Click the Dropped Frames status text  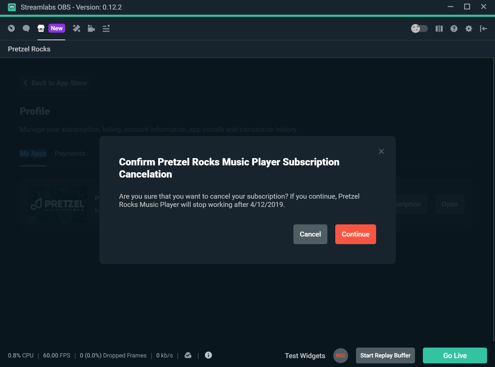pyautogui.click(x=113, y=355)
